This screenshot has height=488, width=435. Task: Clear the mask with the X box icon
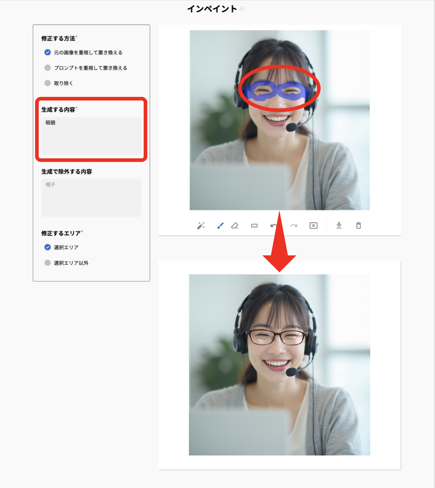313,226
